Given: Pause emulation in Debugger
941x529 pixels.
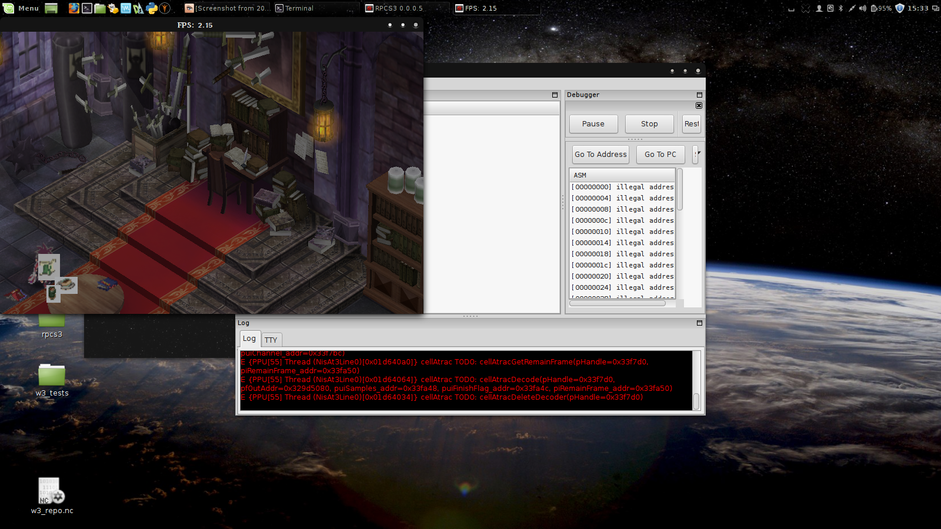Looking at the screenshot, I should point(593,124).
